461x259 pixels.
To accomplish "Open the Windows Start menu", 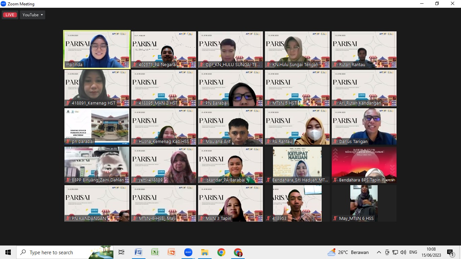I will tap(8, 252).
